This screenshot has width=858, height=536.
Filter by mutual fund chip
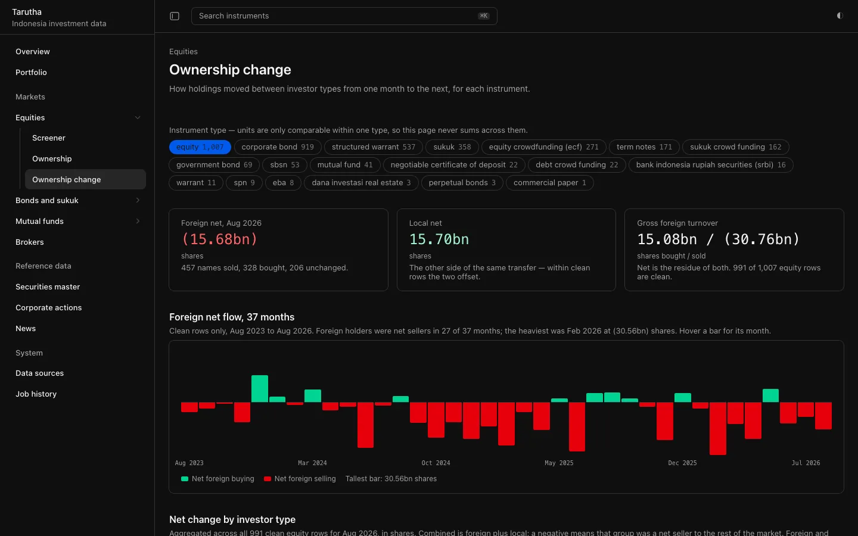click(345, 165)
